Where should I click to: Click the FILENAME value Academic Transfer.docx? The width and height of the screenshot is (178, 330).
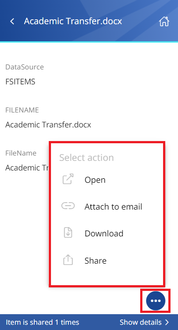(x=48, y=125)
